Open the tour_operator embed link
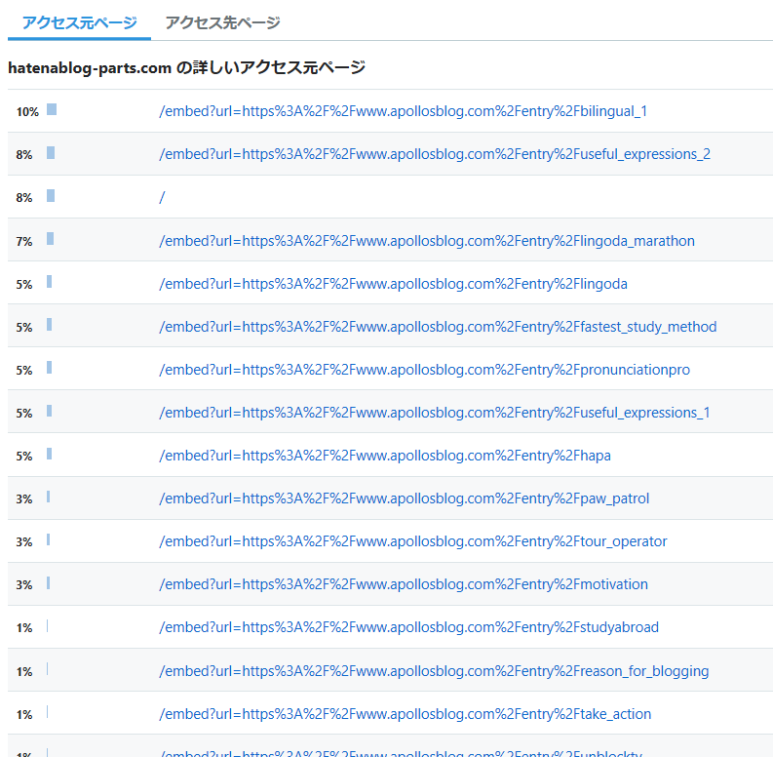The height and width of the screenshot is (757, 773). (412, 541)
